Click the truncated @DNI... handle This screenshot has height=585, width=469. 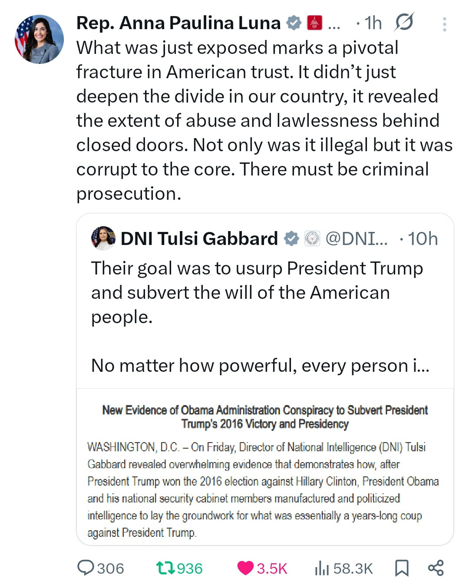(x=356, y=238)
